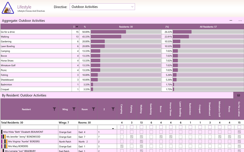The width and height of the screenshot is (244, 152).
Task: Click the 'All Residents: 57' header
Action: (x=208, y=27)
